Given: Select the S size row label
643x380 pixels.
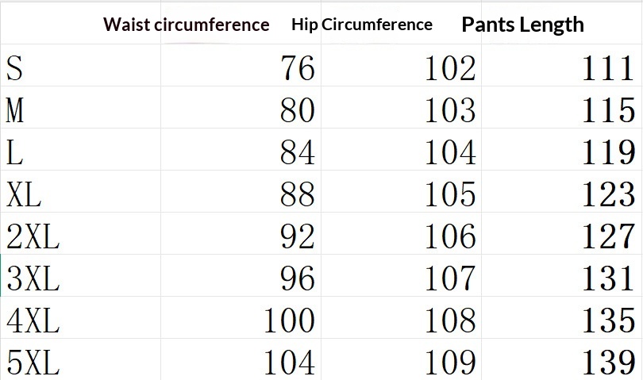Looking at the screenshot, I should (x=14, y=69).
